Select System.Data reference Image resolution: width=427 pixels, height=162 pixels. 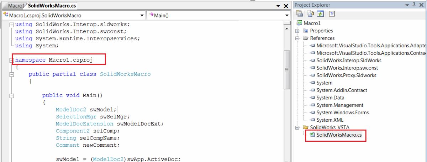pos(331,98)
